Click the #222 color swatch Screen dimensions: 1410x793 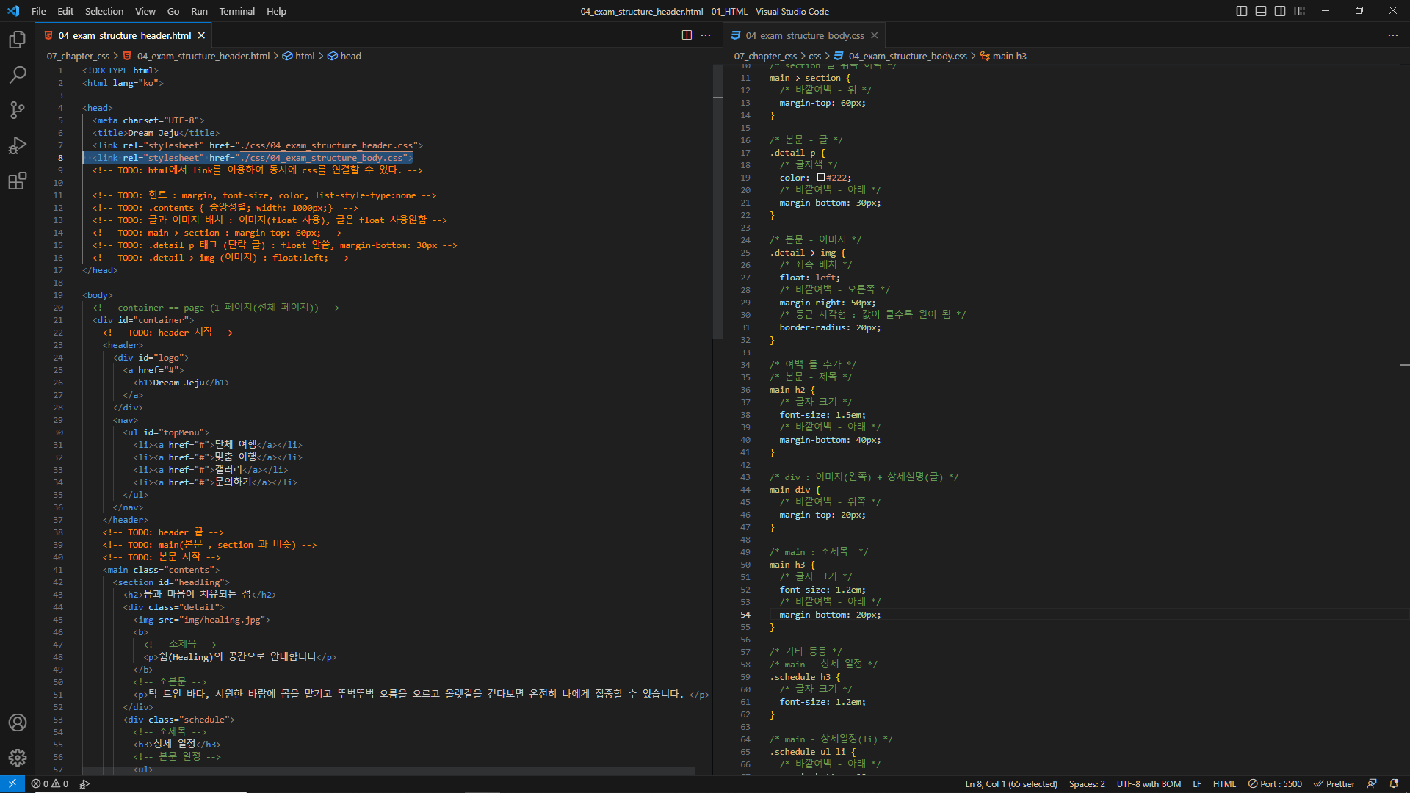[x=820, y=177]
